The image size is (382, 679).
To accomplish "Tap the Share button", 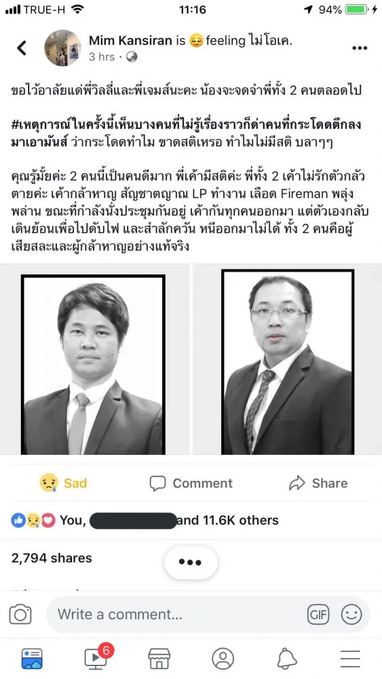I will coord(318,483).
